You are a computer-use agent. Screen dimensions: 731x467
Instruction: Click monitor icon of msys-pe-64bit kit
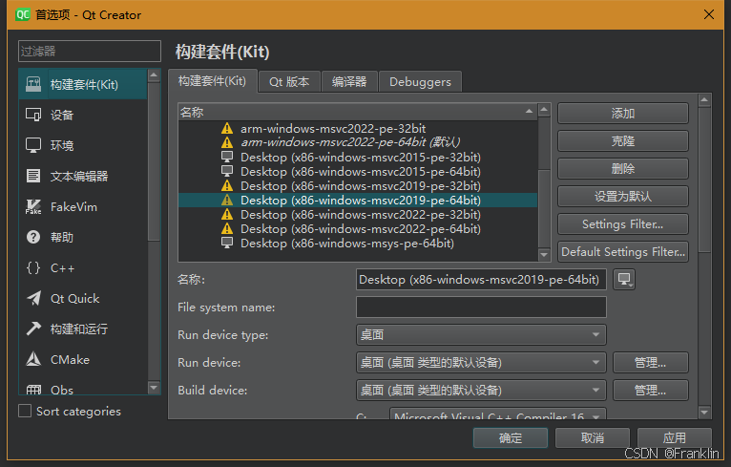click(227, 244)
